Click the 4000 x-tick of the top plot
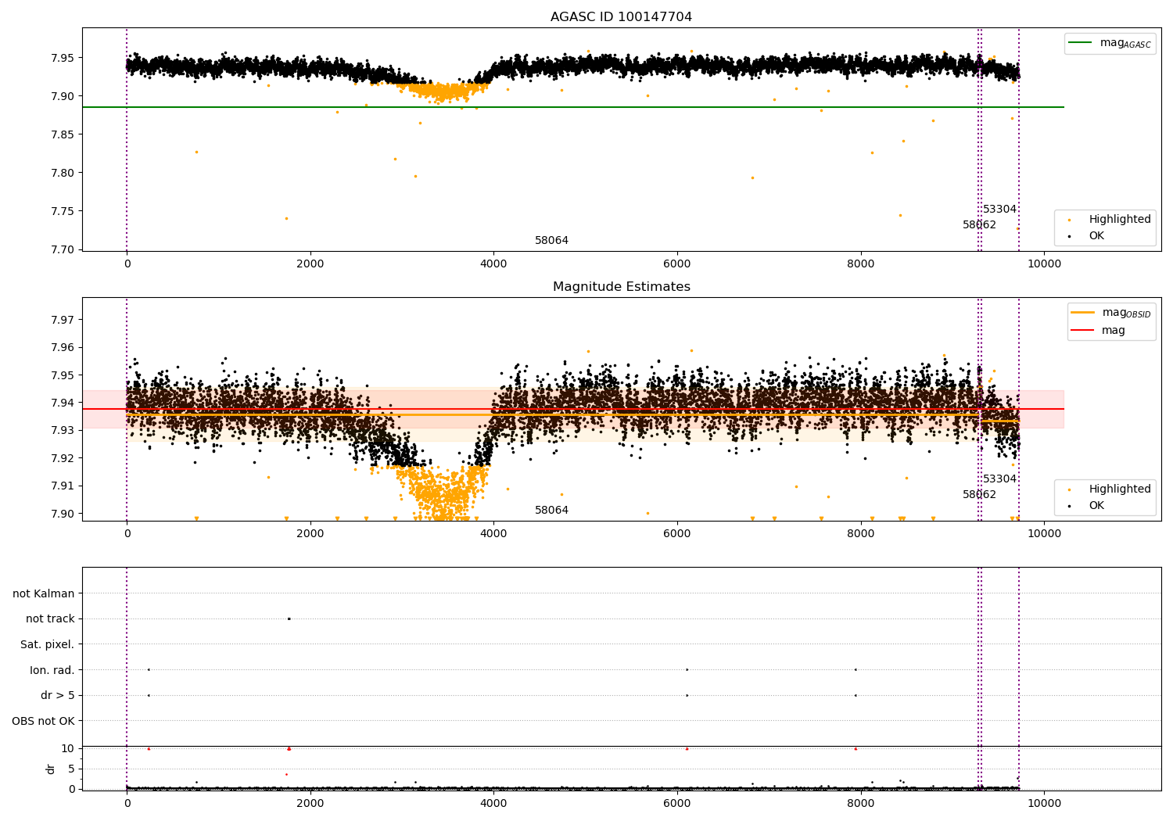This screenshot has width=1173, height=821. tap(493, 264)
